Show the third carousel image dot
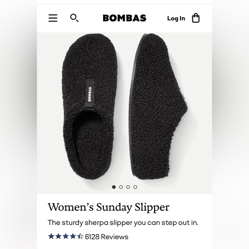Viewport: 249px width, 249px height. point(128,187)
